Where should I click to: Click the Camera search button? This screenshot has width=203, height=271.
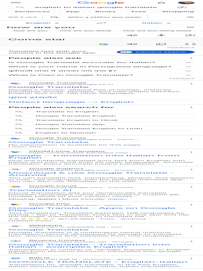coord(155,52)
